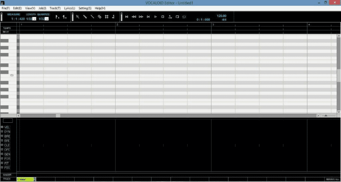This screenshot has height=182, width=341.
Task: Select the GEN control parameter
Action: coord(7,154)
